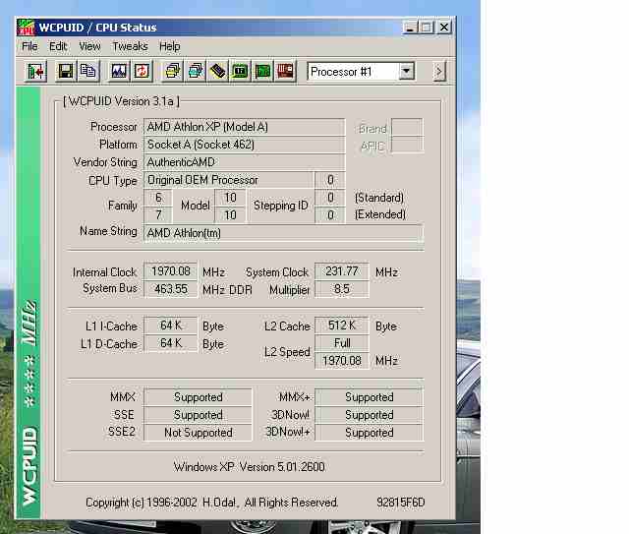Click the green chipset icon
The image size is (629, 534).
[241, 71]
